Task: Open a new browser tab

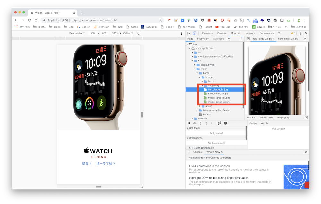Action: click(82, 13)
